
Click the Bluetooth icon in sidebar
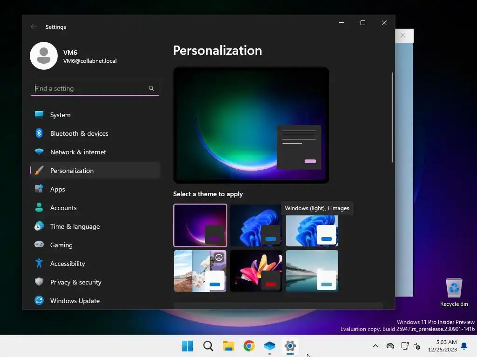click(x=39, y=133)
